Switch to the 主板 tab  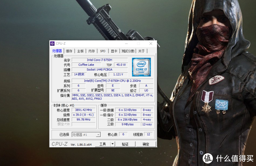[80, 51]
